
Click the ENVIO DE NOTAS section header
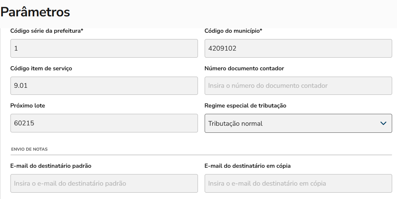[x=29, y=149]
